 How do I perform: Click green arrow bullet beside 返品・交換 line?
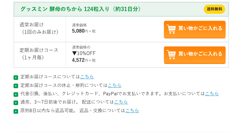(16, 111)
